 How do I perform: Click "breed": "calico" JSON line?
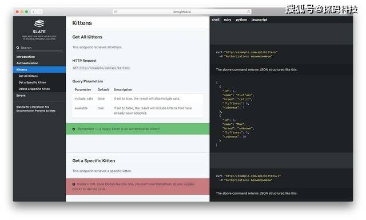pyautogui.click(x=237, y=99)
